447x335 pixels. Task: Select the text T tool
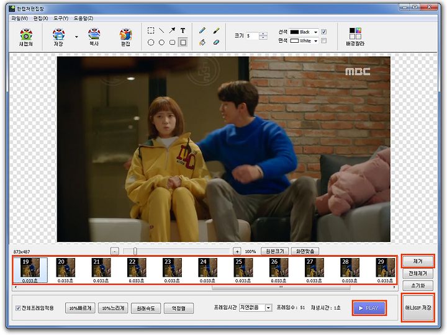183,30
